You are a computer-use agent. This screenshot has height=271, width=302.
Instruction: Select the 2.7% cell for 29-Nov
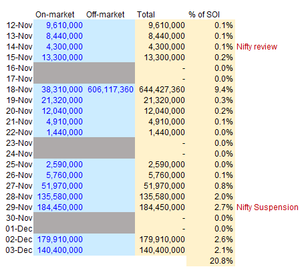click(224, 207)
